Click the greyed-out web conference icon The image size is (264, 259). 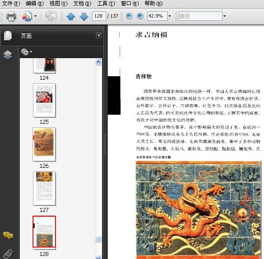tap(51, 16)
